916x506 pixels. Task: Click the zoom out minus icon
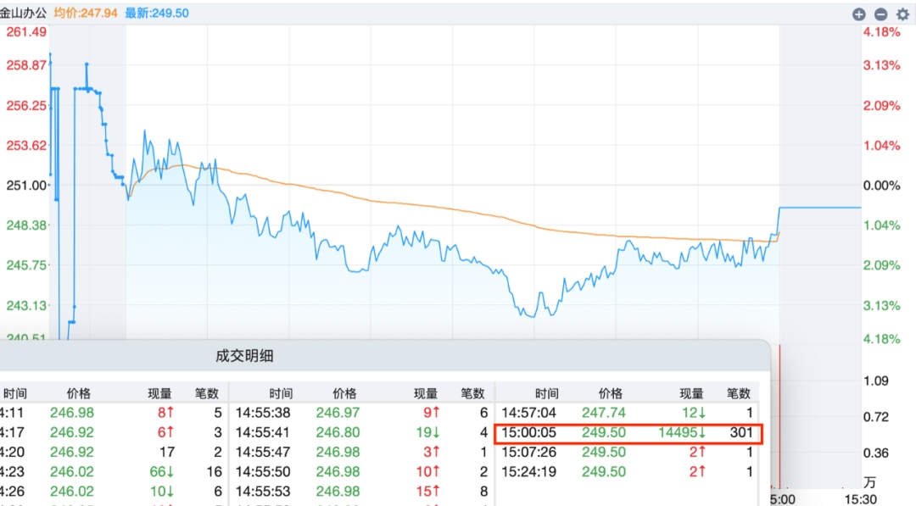[880, 14]
